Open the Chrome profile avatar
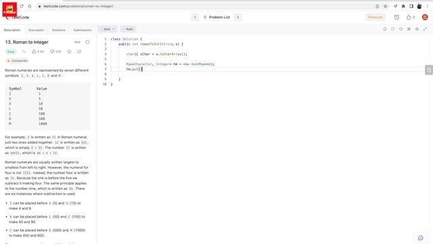Image resolution: width=433 pixels, height=244 pixels. [419, 6]
